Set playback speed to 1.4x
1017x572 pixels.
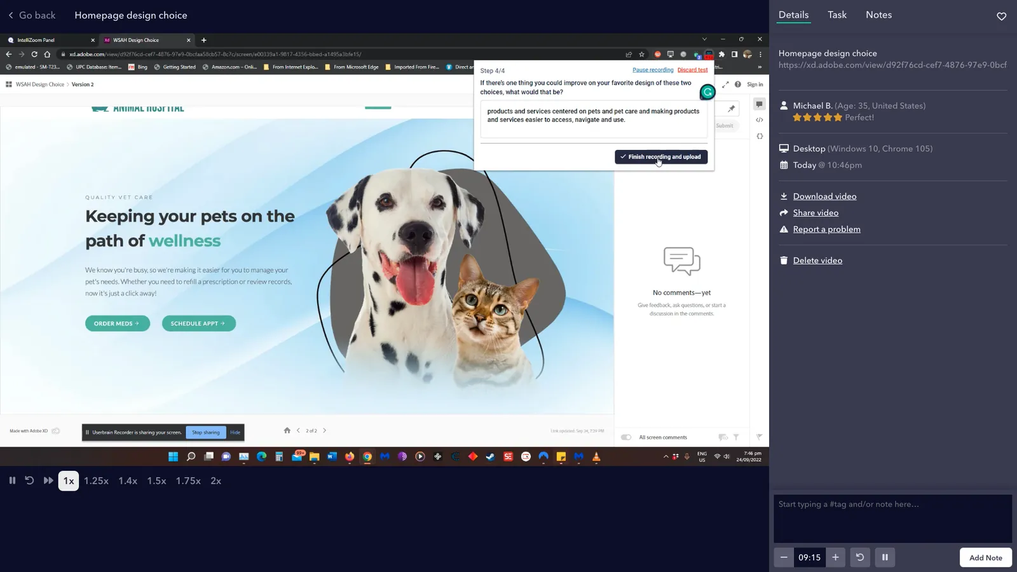tap(128, 481)
